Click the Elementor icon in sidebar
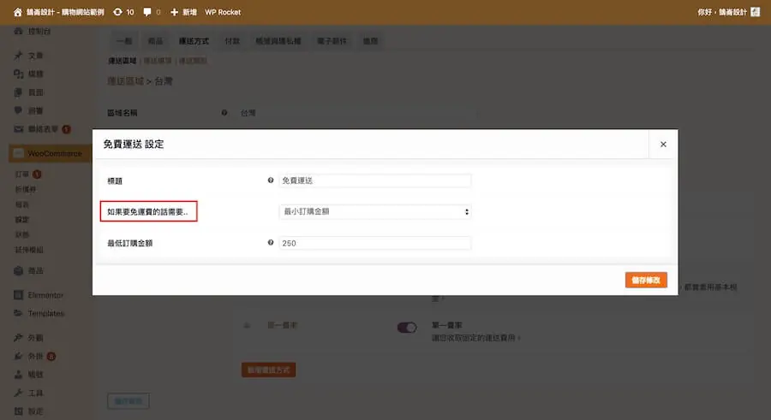 click(x=18, y=295)
